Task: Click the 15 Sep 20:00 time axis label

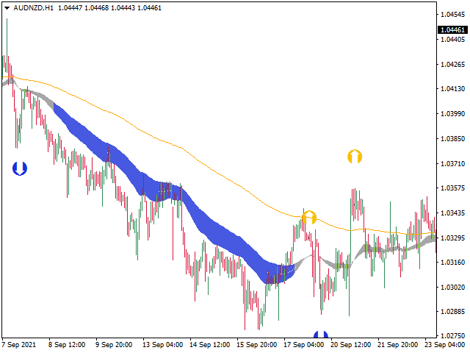Action: tap(256, 345)
